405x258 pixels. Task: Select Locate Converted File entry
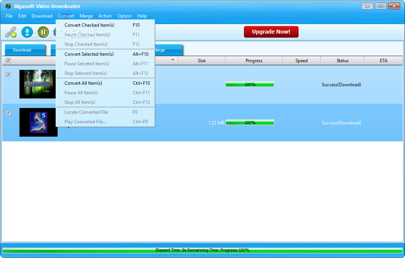[105, 112]
